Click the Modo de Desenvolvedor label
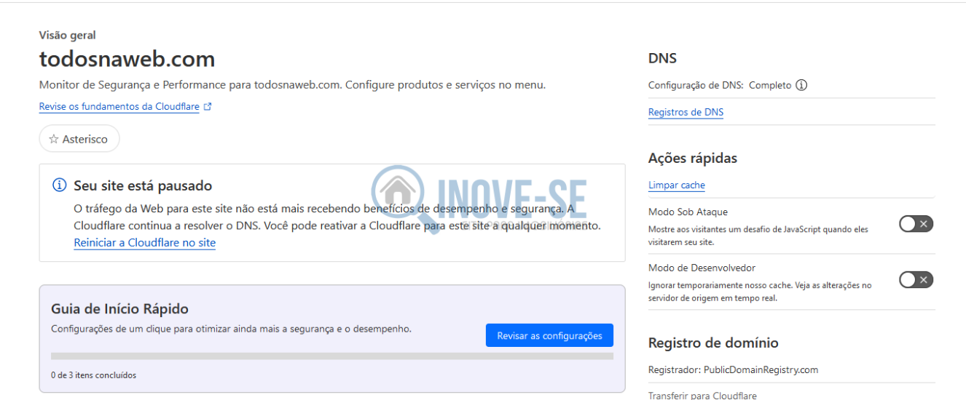 click(702, 268)
